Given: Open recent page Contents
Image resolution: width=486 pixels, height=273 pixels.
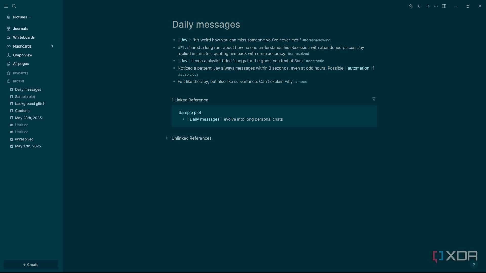Looking at the screenshot, I should click(x=23, y=111).
